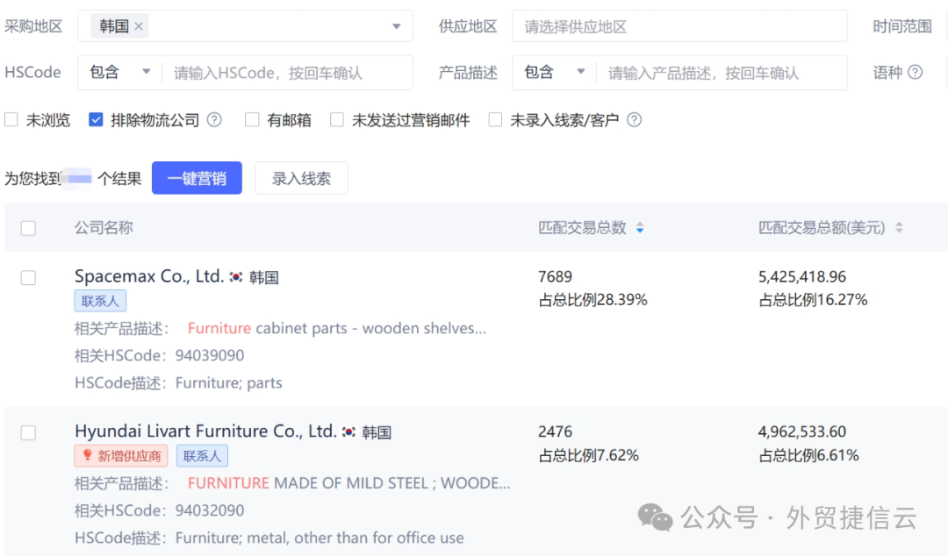The image size is (948, 556).
Task: Check the 未录入线索/客户 checkbox
Action: (x=495, y=119)
